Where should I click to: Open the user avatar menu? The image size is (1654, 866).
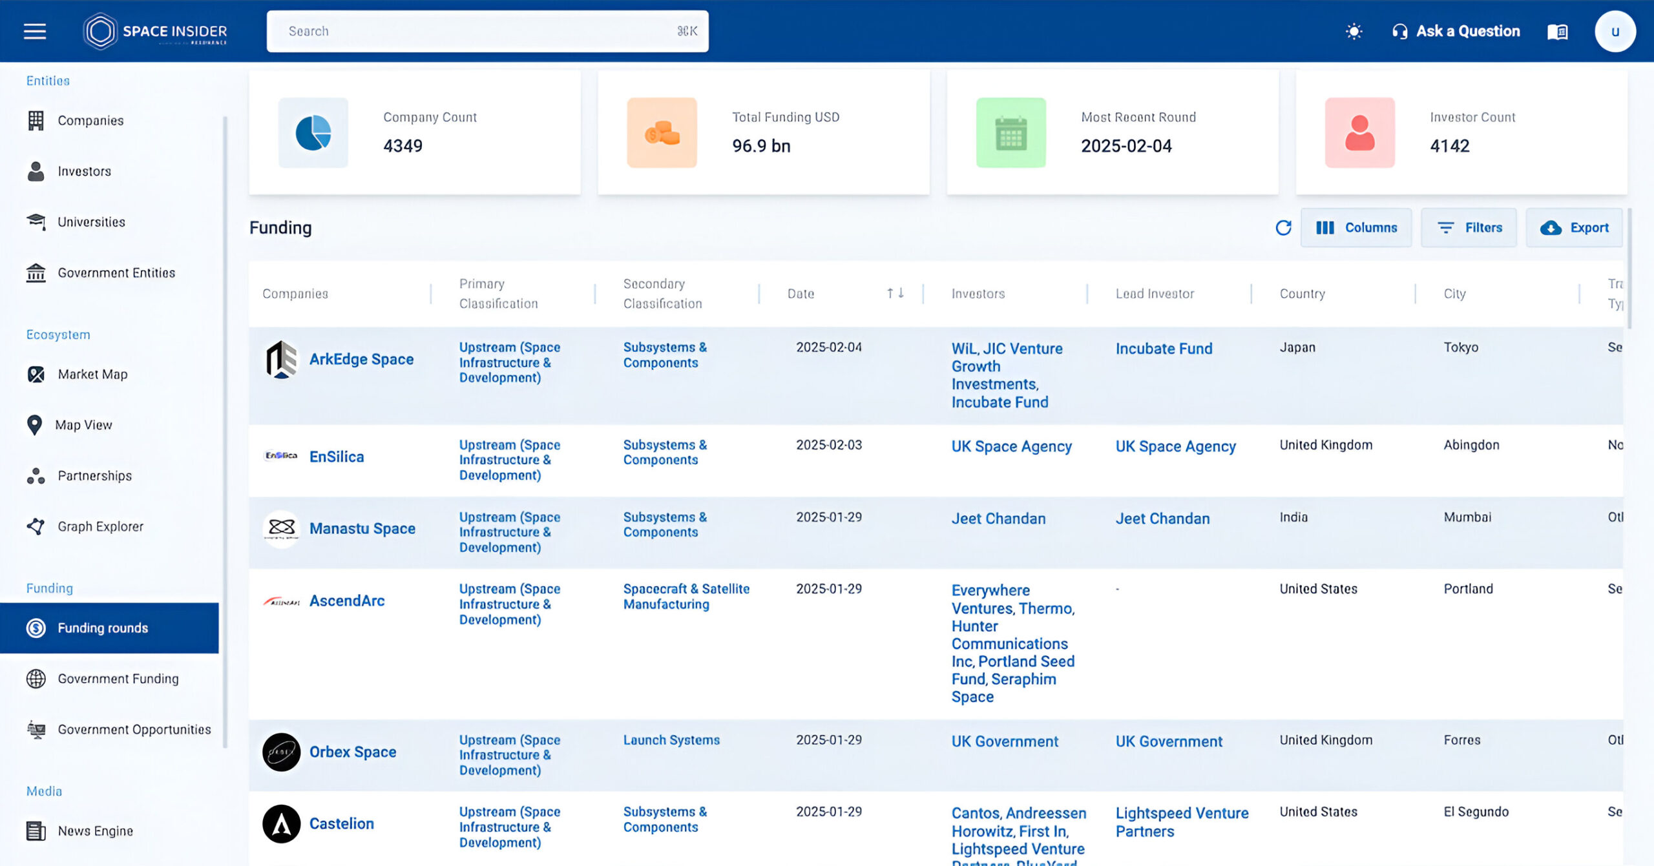(x=1615, y=31)
